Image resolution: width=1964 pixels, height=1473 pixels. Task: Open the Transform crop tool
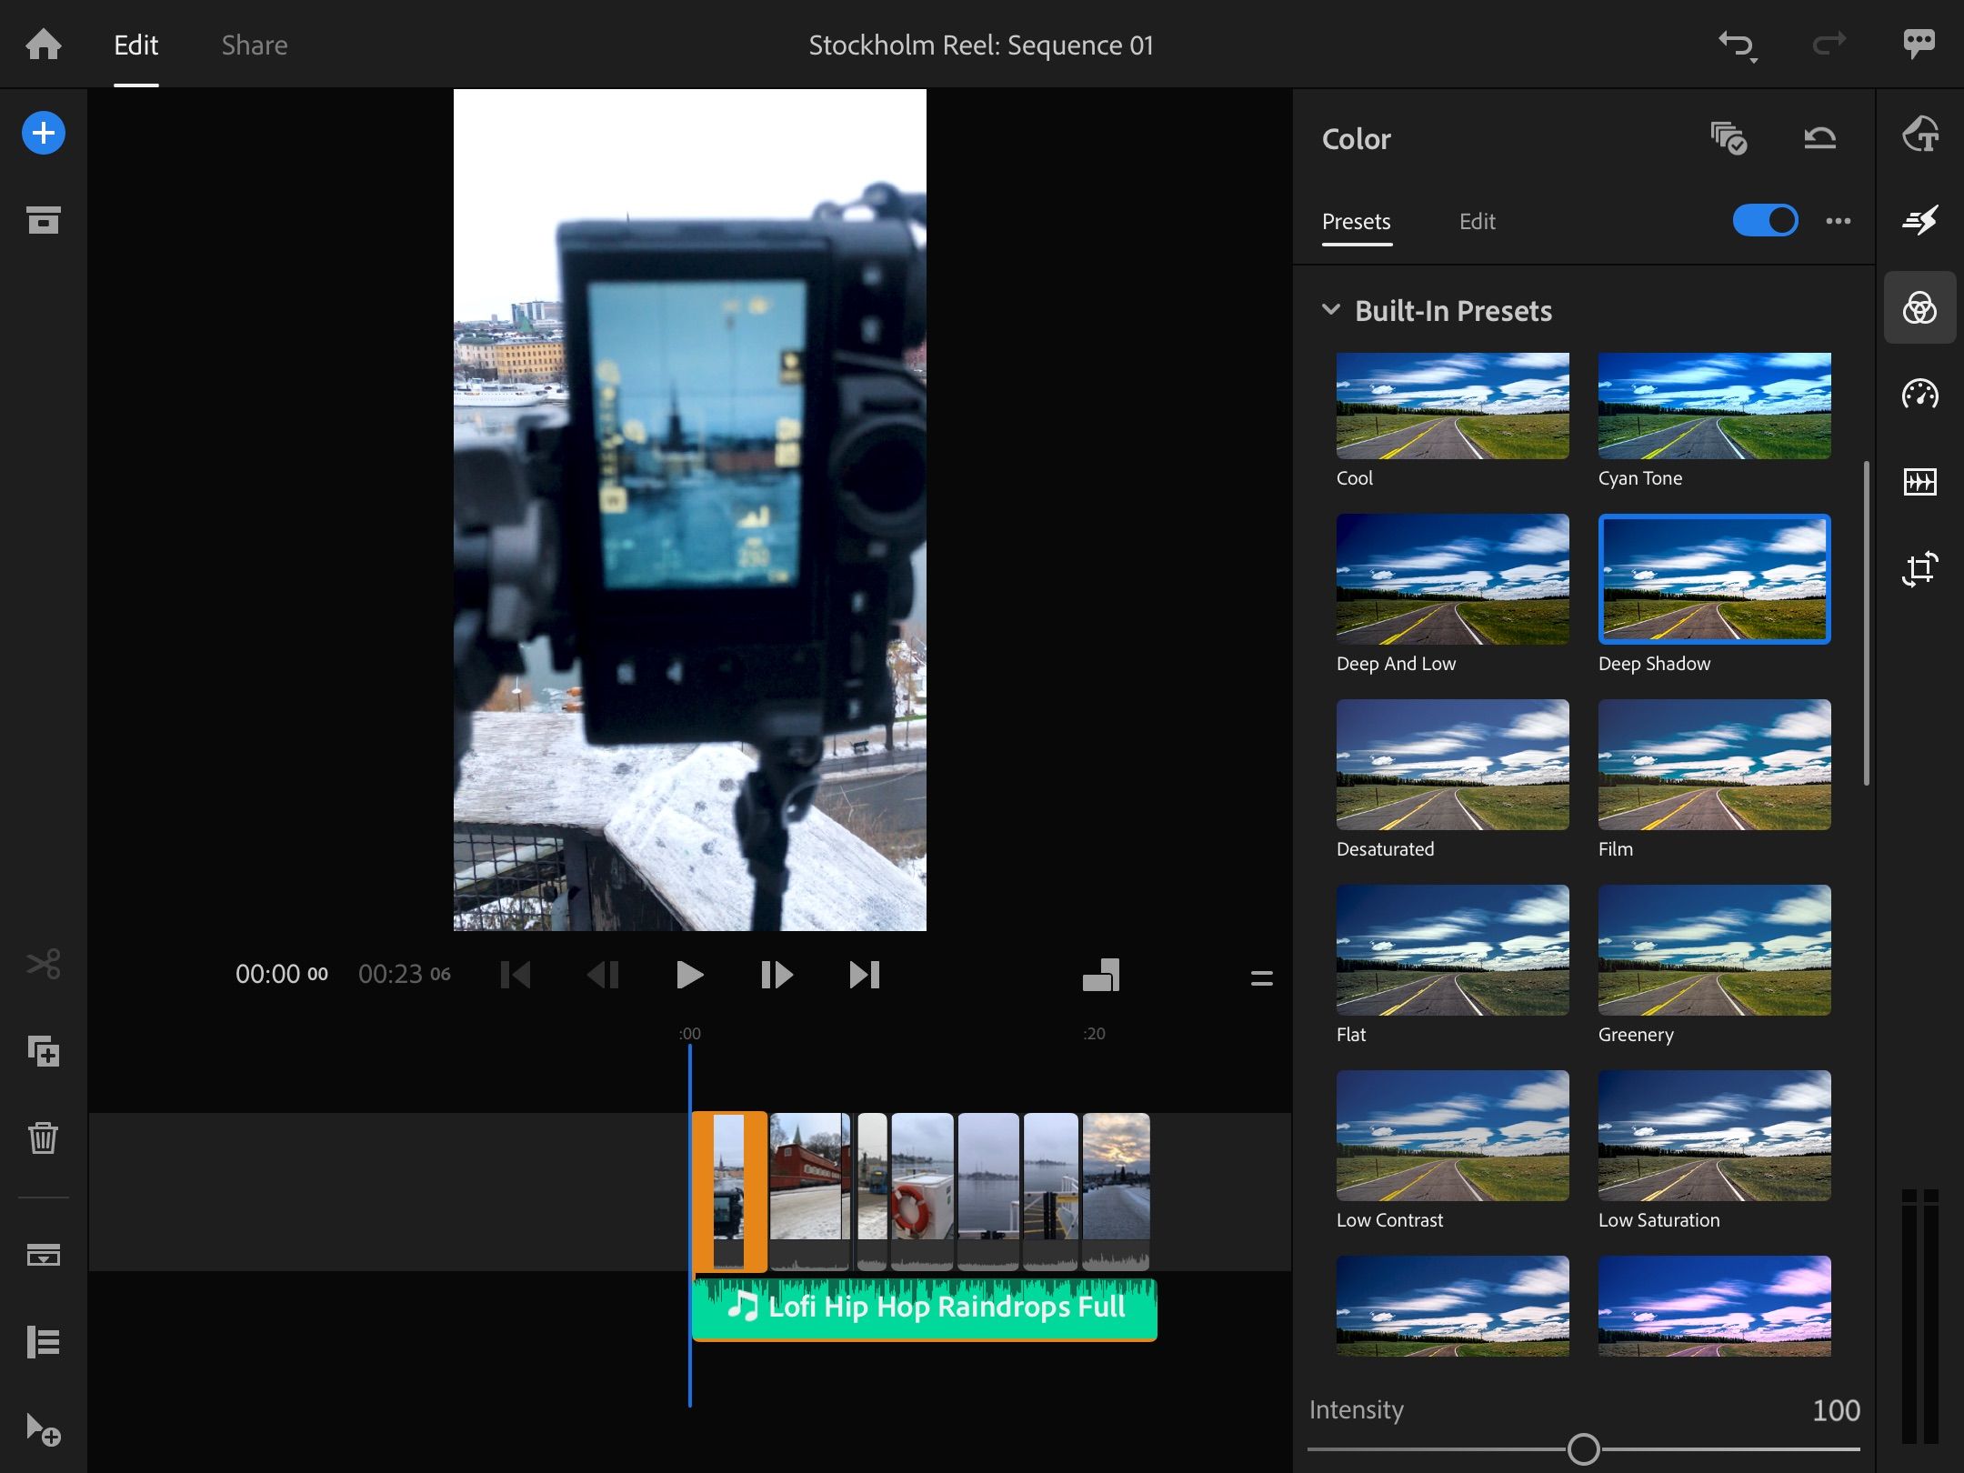click(x=1919, y=569)
